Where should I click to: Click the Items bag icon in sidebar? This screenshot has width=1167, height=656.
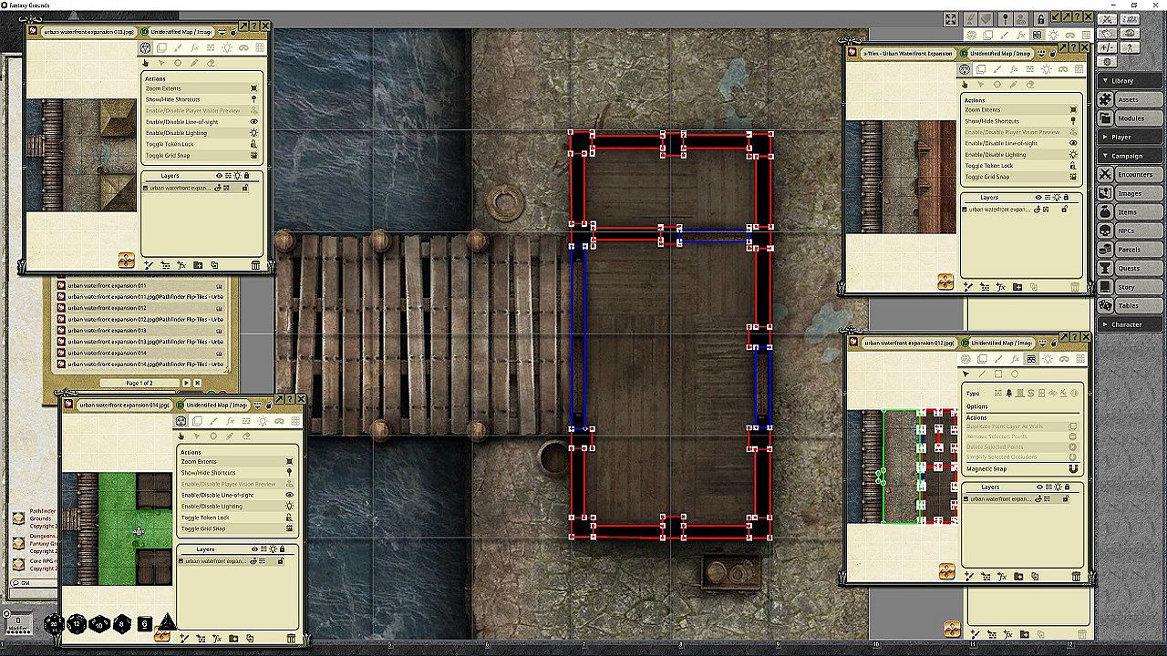1105,212
